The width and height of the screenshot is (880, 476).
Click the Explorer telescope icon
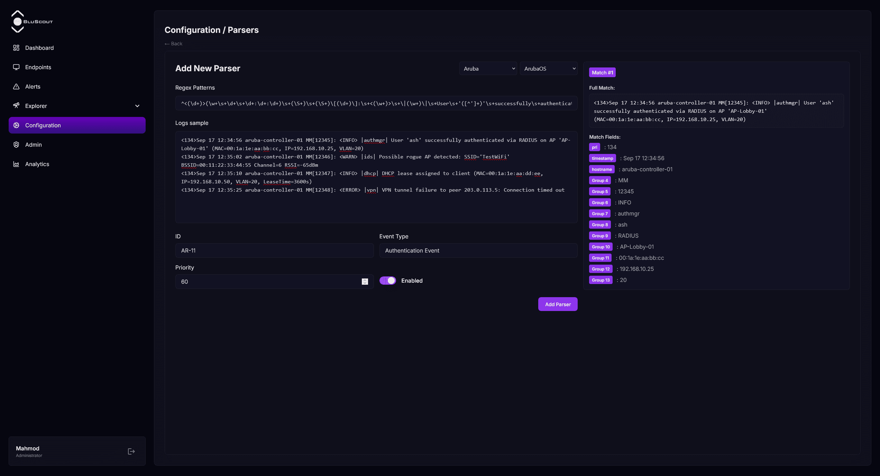[x=16, y=106]
